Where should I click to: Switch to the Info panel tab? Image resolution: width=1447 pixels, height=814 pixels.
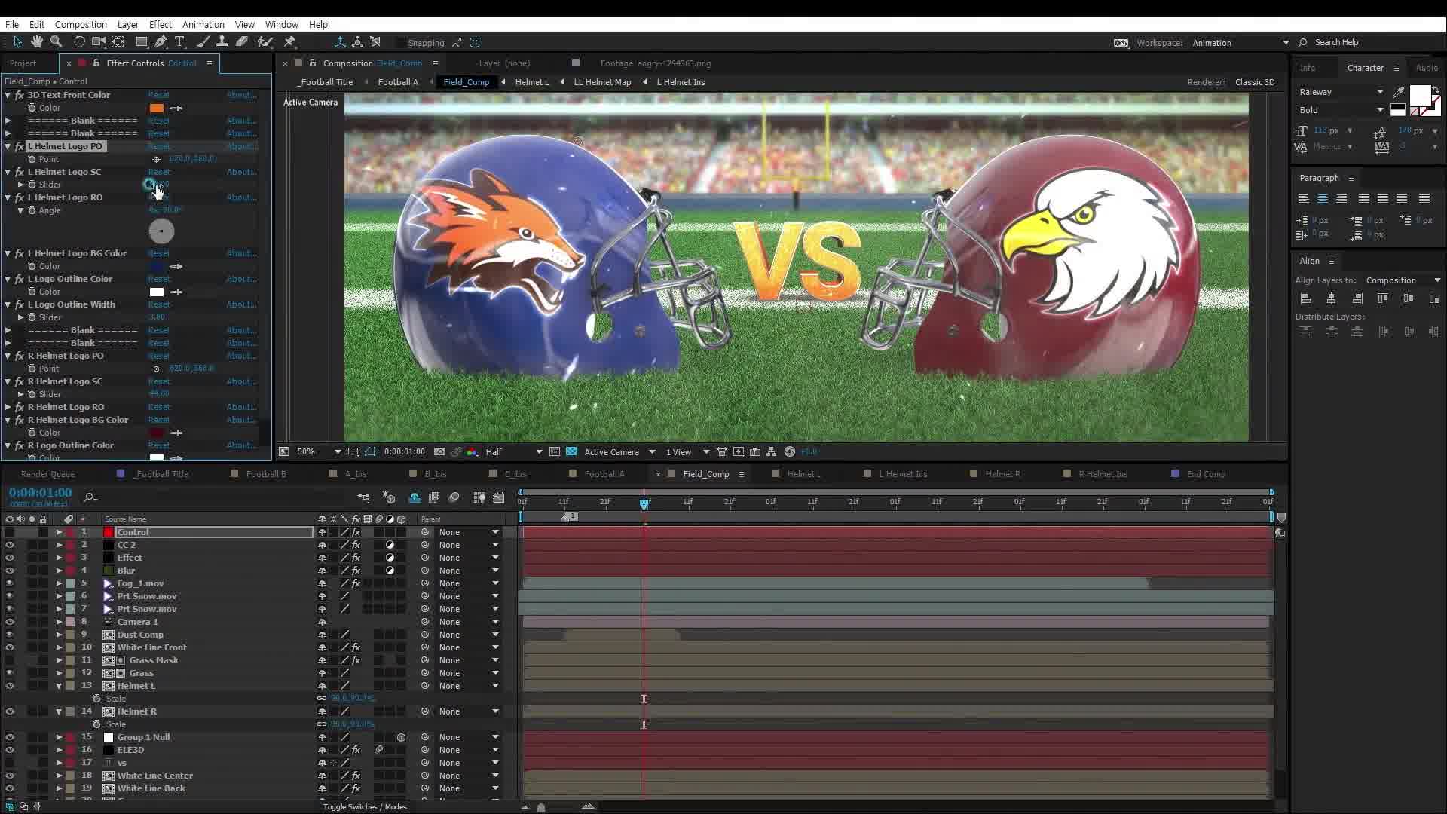(x=1308, y=68)
